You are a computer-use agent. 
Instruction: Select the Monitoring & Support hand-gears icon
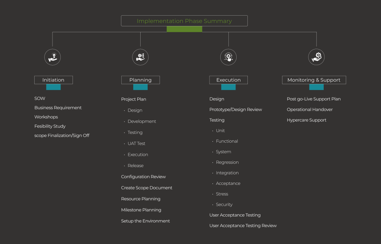click(316, 57)
